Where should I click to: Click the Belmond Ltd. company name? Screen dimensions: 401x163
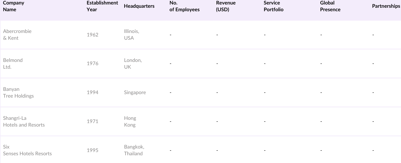point(13,64)
